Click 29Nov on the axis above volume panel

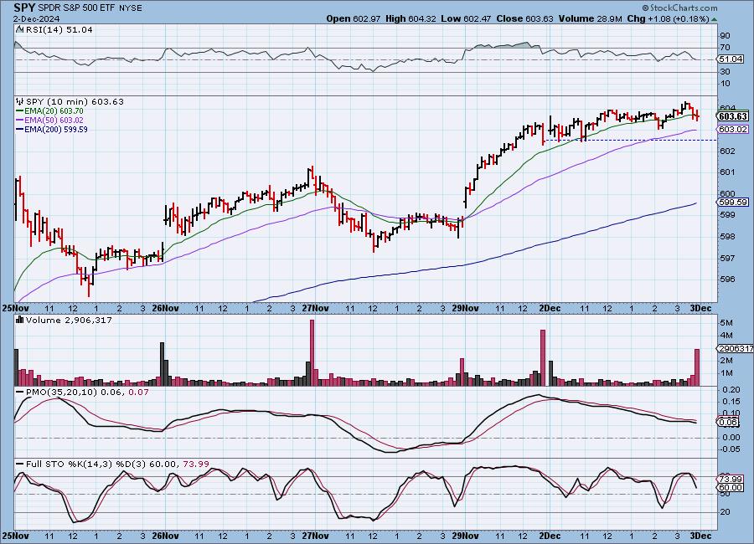coord(466,308)
